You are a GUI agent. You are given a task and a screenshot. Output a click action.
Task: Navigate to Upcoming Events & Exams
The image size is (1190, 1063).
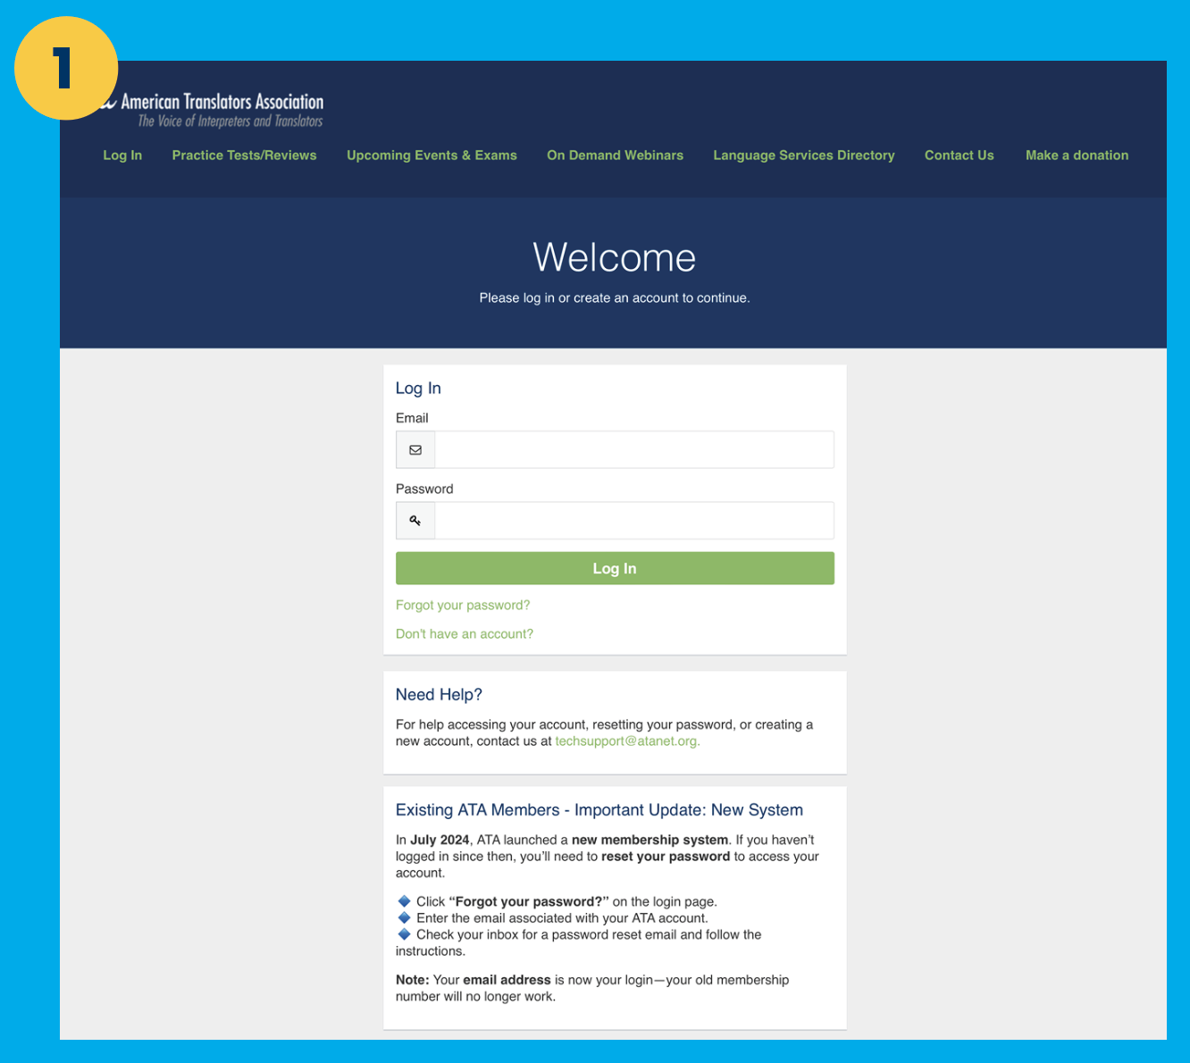(432, 155)
